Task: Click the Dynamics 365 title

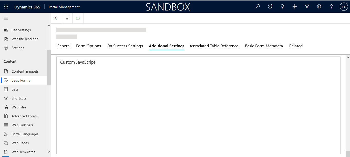Action: point(27,7)
